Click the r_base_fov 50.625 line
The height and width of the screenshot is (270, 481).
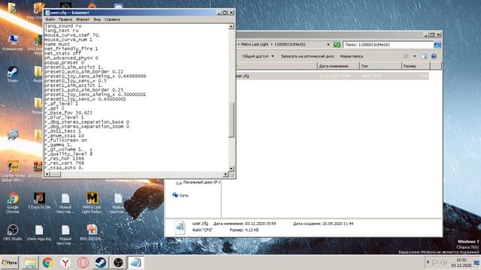coord(68,112)
